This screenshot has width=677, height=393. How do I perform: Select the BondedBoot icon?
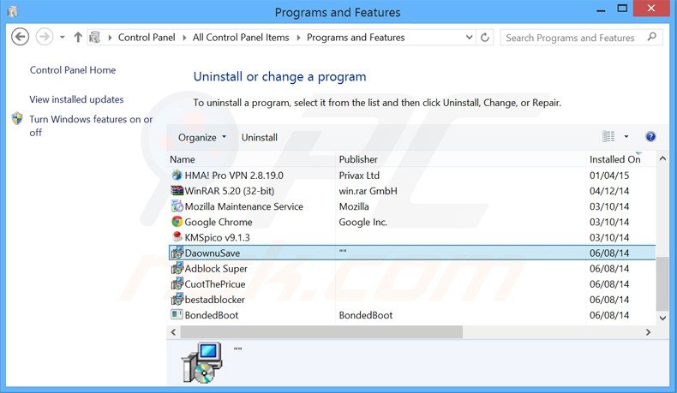pyautogui.click(x=177, y=314)
